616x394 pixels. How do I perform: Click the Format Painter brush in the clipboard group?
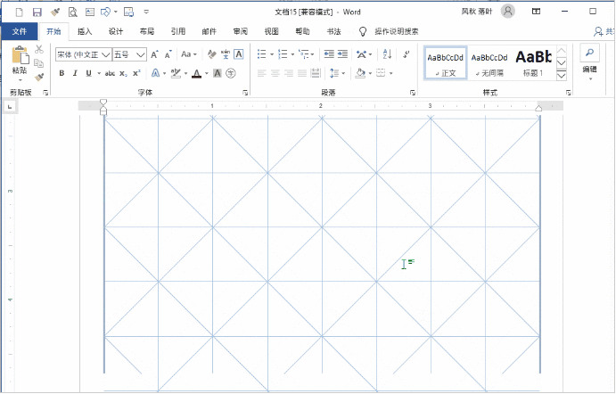39,77
